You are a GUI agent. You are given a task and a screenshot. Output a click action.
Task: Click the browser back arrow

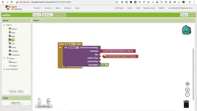click(3, 2)
